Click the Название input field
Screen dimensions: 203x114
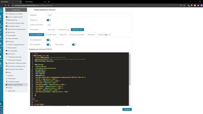(x=88, y=15)
